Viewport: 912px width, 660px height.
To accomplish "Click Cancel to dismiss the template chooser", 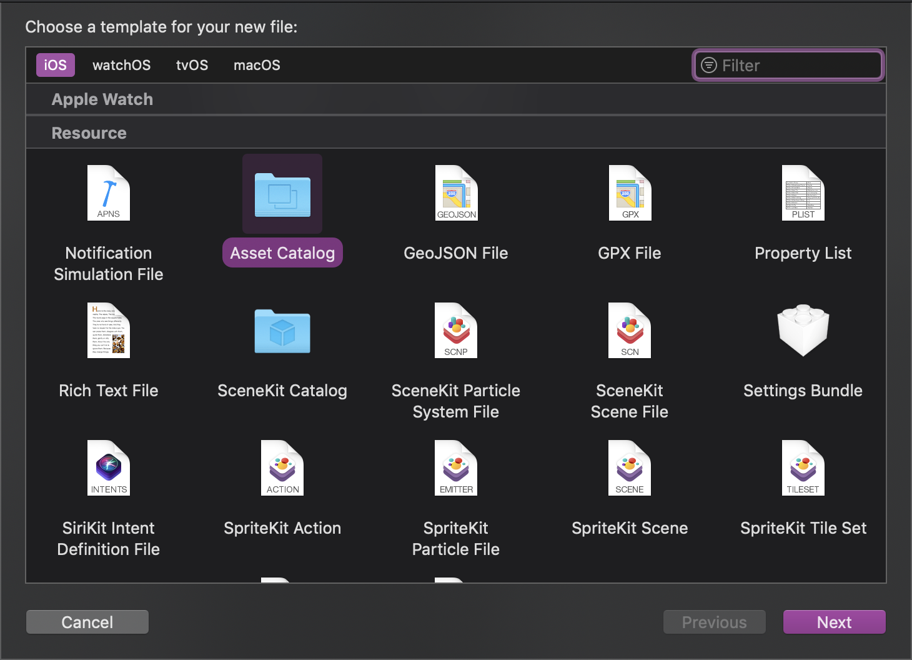I will [87, 622].
